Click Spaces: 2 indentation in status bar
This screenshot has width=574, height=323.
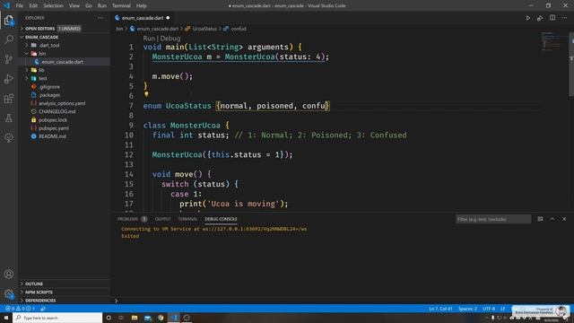(467, 309)
